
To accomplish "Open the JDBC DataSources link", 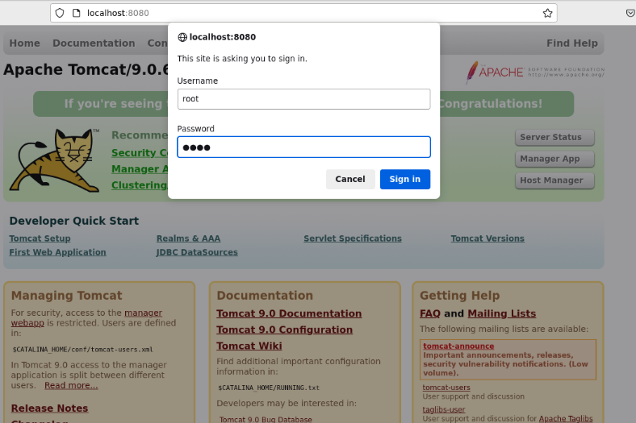I will pos(197,252).
